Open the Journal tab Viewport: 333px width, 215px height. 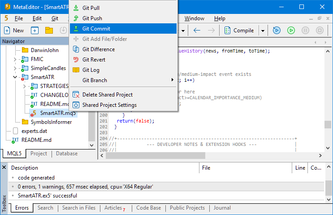(x=222, y=208)
